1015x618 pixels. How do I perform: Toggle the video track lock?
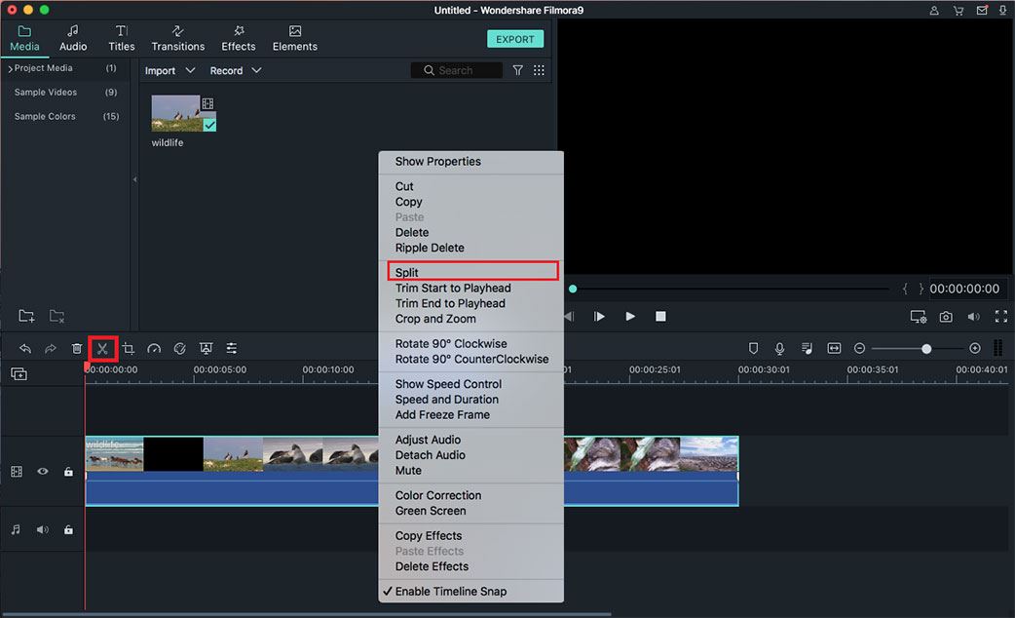point(68,472)
